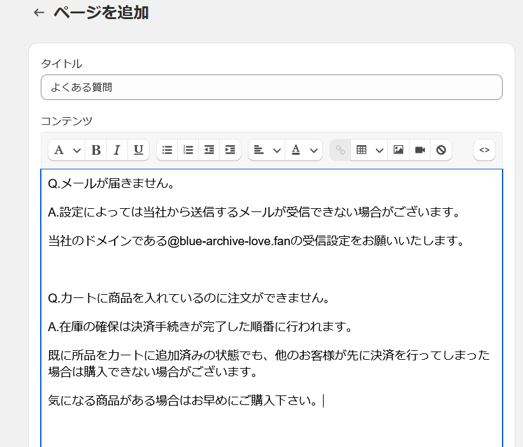This screenshot has height=447, width=523.
Task: Open the text formatting dropdown
Action: click(67, 150)
